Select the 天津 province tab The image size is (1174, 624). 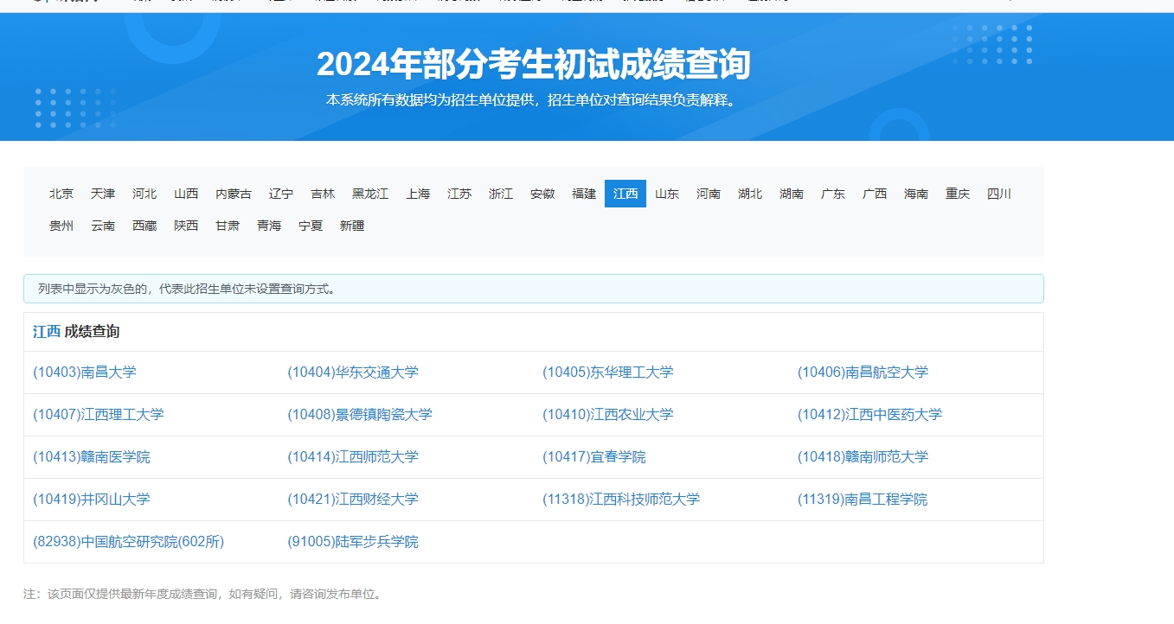pyautogui.click(x=103, y=194)
